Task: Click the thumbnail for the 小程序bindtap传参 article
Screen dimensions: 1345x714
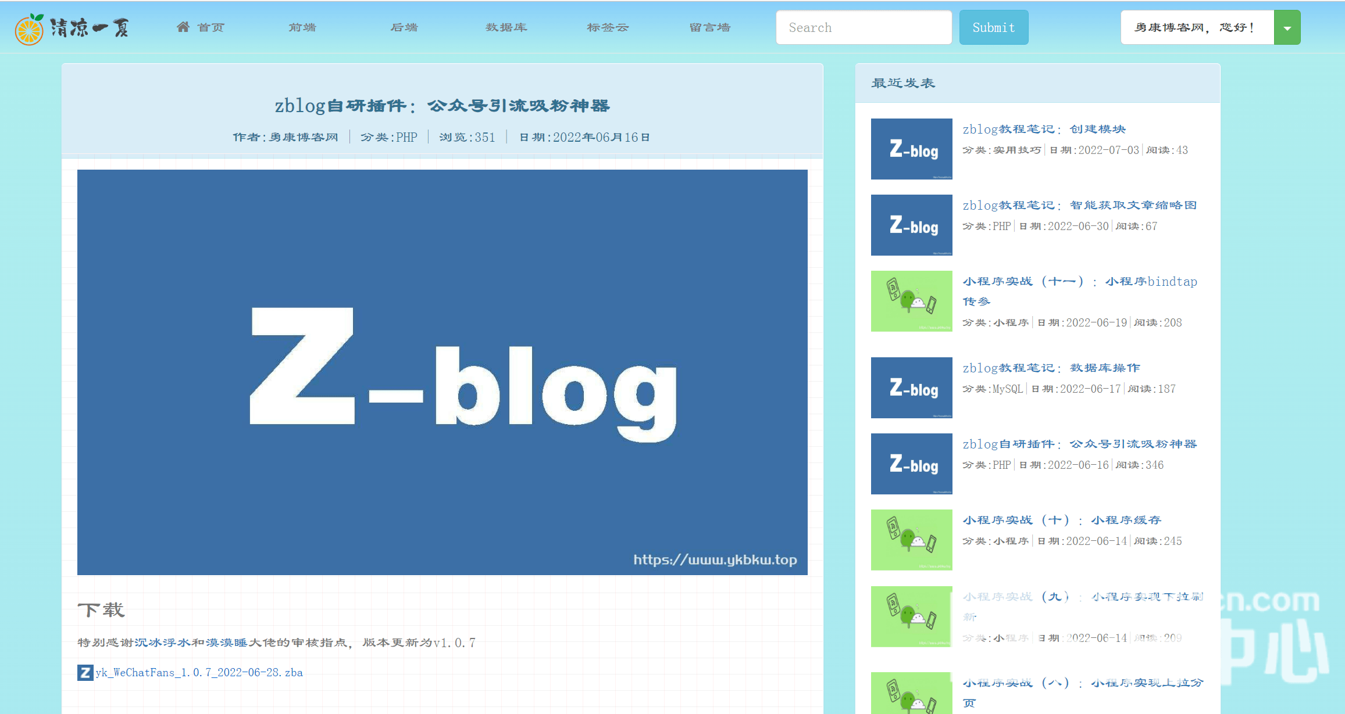Action: click(911, 301)
